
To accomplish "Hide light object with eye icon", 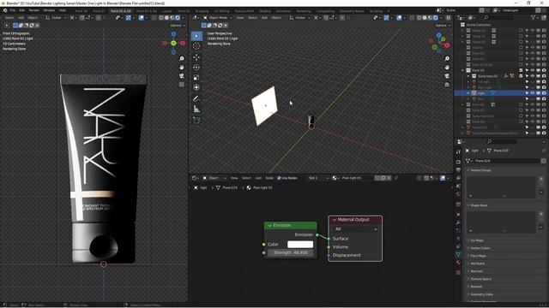I will (x=532, y=93).
